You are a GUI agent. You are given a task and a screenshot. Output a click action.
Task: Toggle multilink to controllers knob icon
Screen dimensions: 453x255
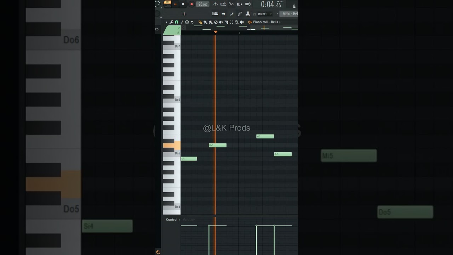point(248,14)
